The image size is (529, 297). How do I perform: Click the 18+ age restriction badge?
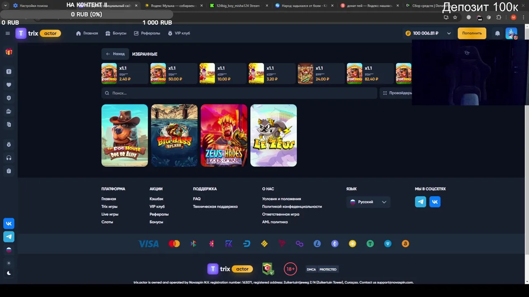click(x=291, y=269)
